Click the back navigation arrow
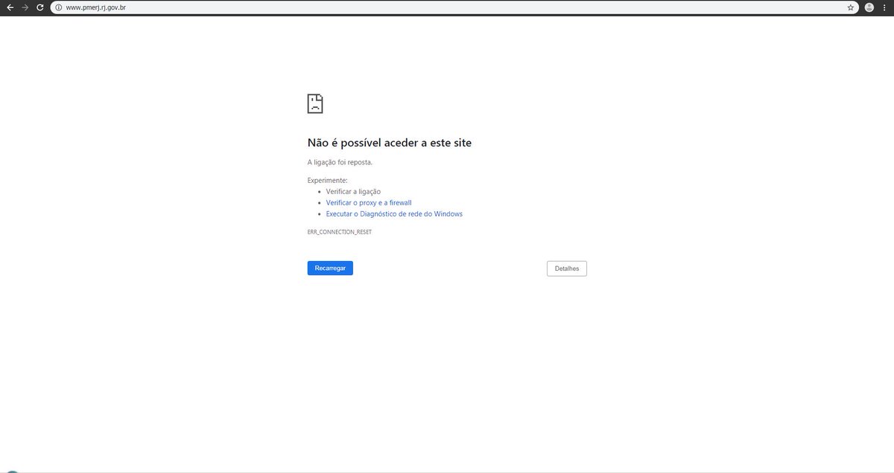Viewport: 894px width, 473px height. pos(10,7)
